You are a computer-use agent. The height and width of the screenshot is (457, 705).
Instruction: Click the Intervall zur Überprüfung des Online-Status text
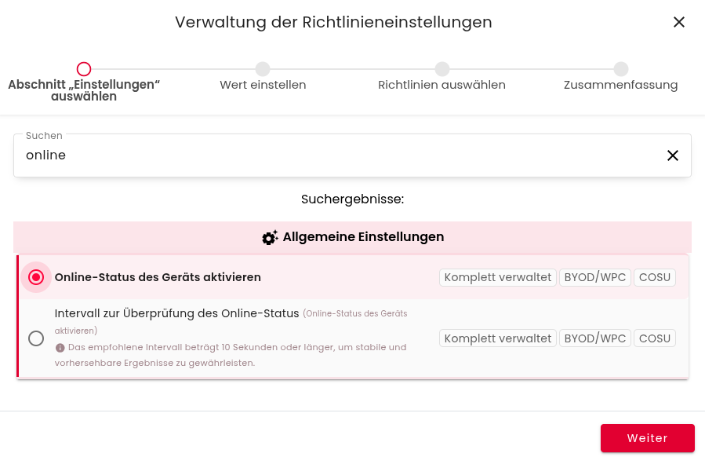176,313
